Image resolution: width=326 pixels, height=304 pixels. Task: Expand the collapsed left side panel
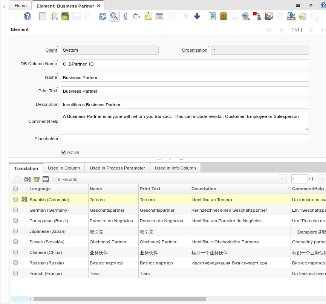click(x=4, y=6)
